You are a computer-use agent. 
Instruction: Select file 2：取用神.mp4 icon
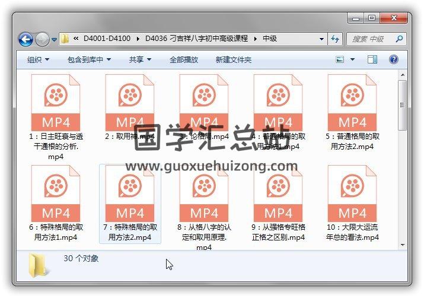[130, 103]
